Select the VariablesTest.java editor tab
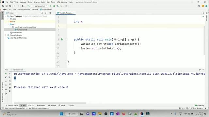The width and height of the screenshot is (209, 117). pyautogui.click(x=66, y=13)
